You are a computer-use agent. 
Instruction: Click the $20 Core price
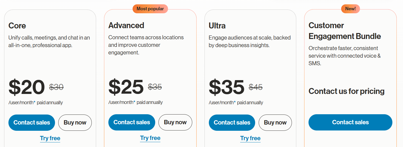click(27, 87)
